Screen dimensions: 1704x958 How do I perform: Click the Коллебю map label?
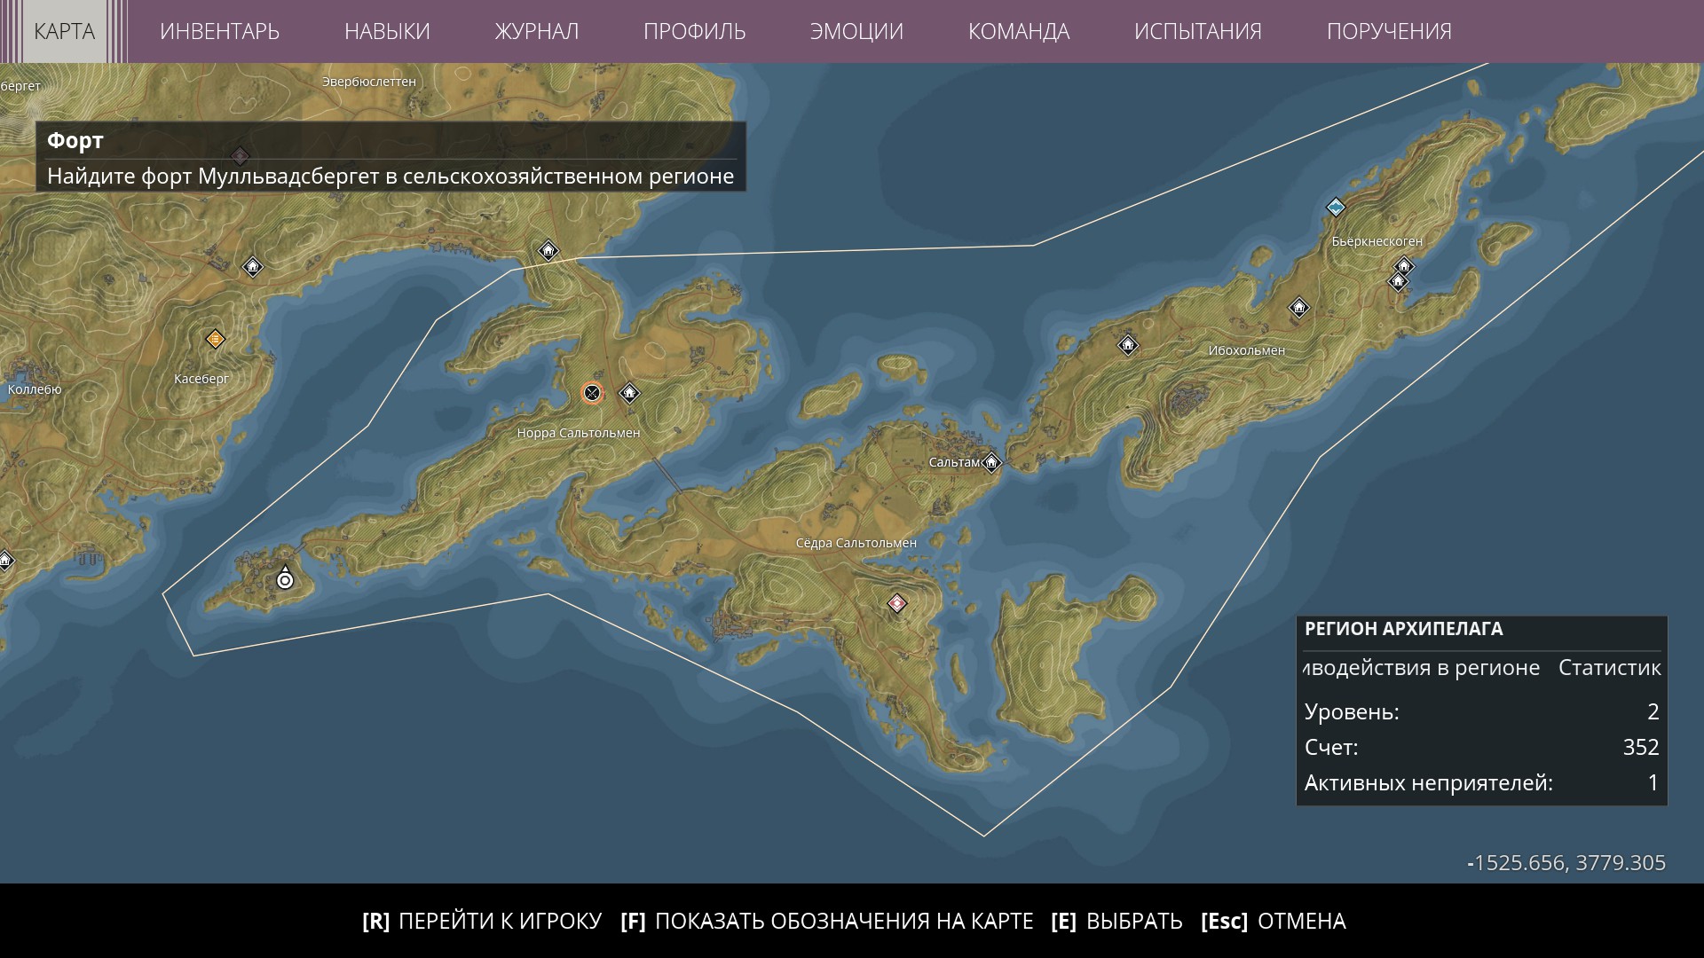tap(35, 389)
